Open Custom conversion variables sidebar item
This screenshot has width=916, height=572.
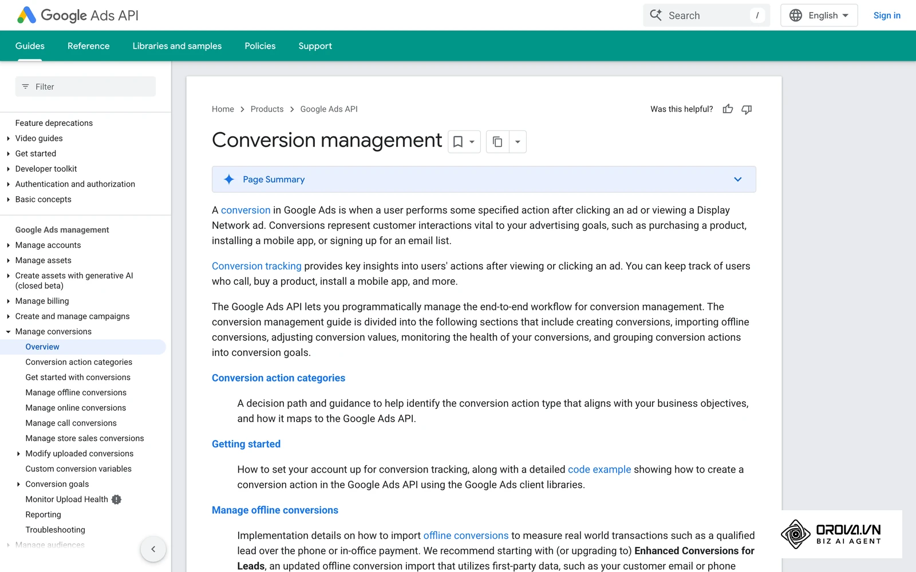tap(78, 469)
